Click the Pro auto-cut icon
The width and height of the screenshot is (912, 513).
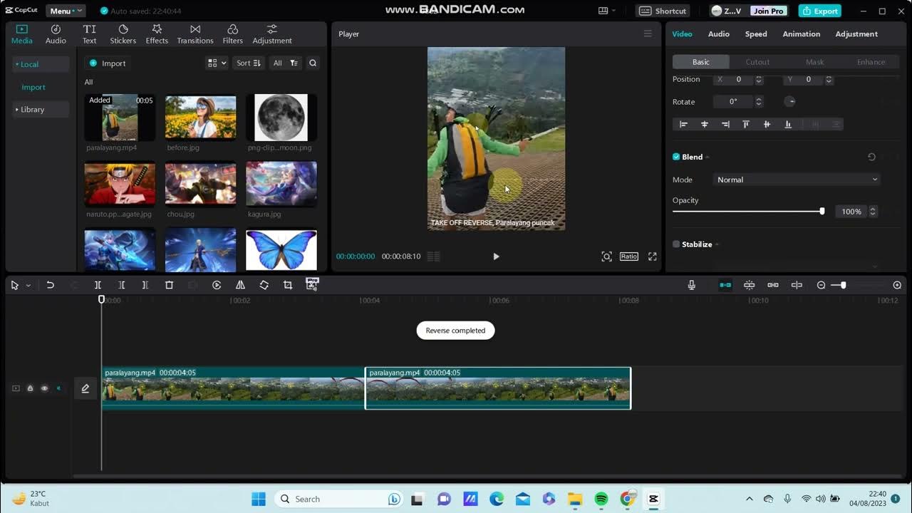[311, 284]
